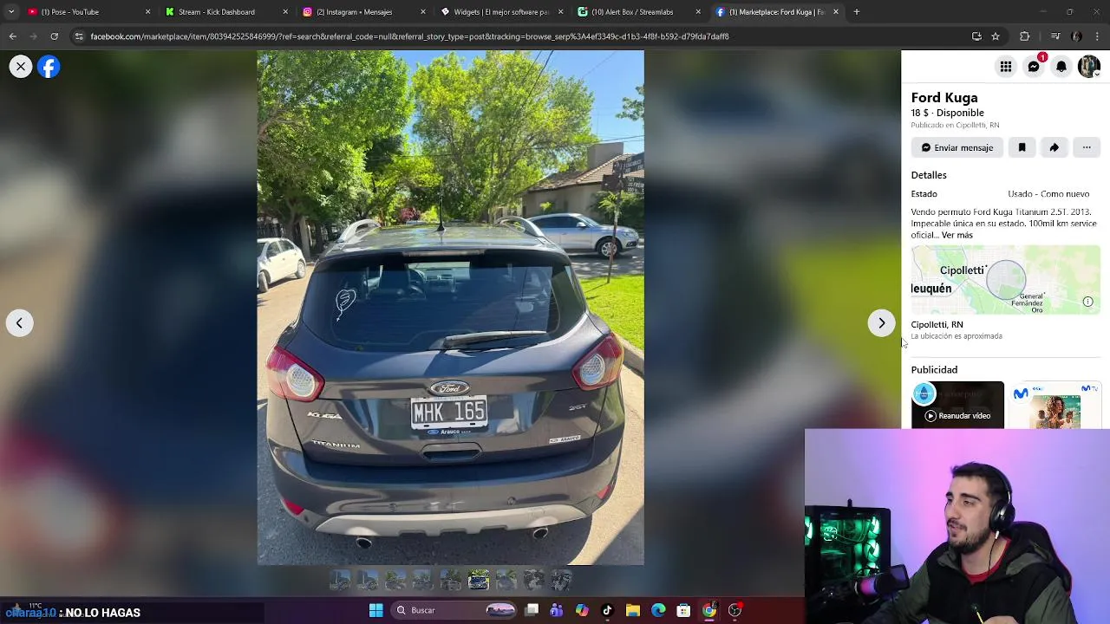The image size is (1110, 624).
Task: Bookmark this page with star icon
Action: coord(996,36)
